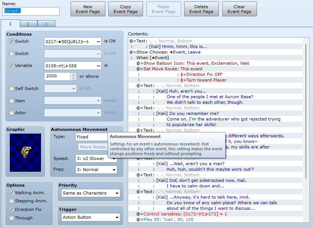Disable the Direction Fix option
This screenshot has height=228, width=313.
coord(12,209)
